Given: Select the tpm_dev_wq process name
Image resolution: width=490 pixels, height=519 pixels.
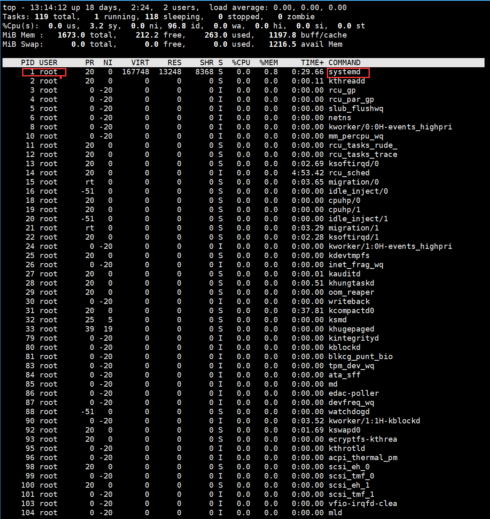Looking at the screenshot, I should pyautogui.click(x=351, y=366).
